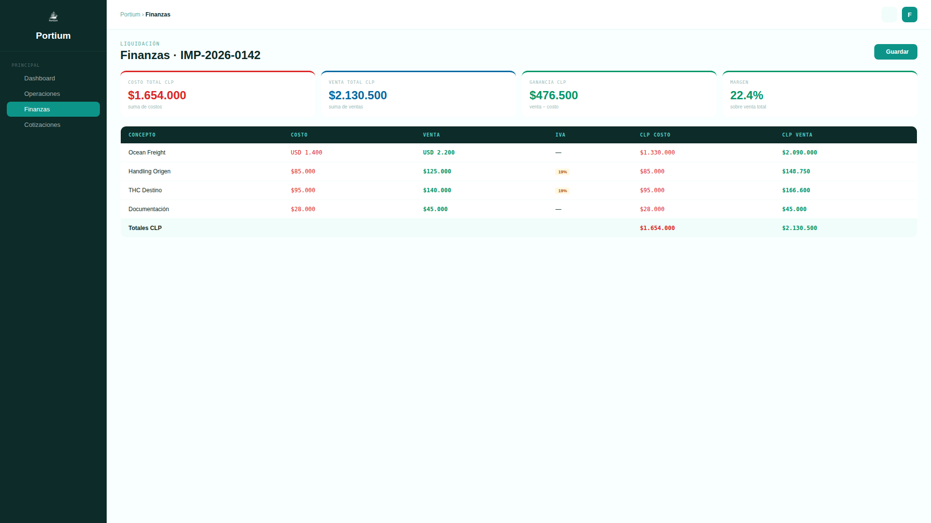Viewport: 931px width, 523px height.
Task: Click the $148.750 CLP venta cell
Action: coord(796,171)
